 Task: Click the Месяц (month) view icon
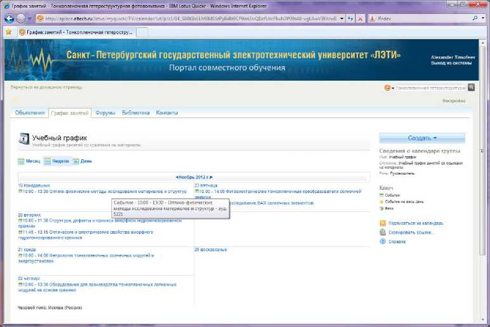coord(21,161)
